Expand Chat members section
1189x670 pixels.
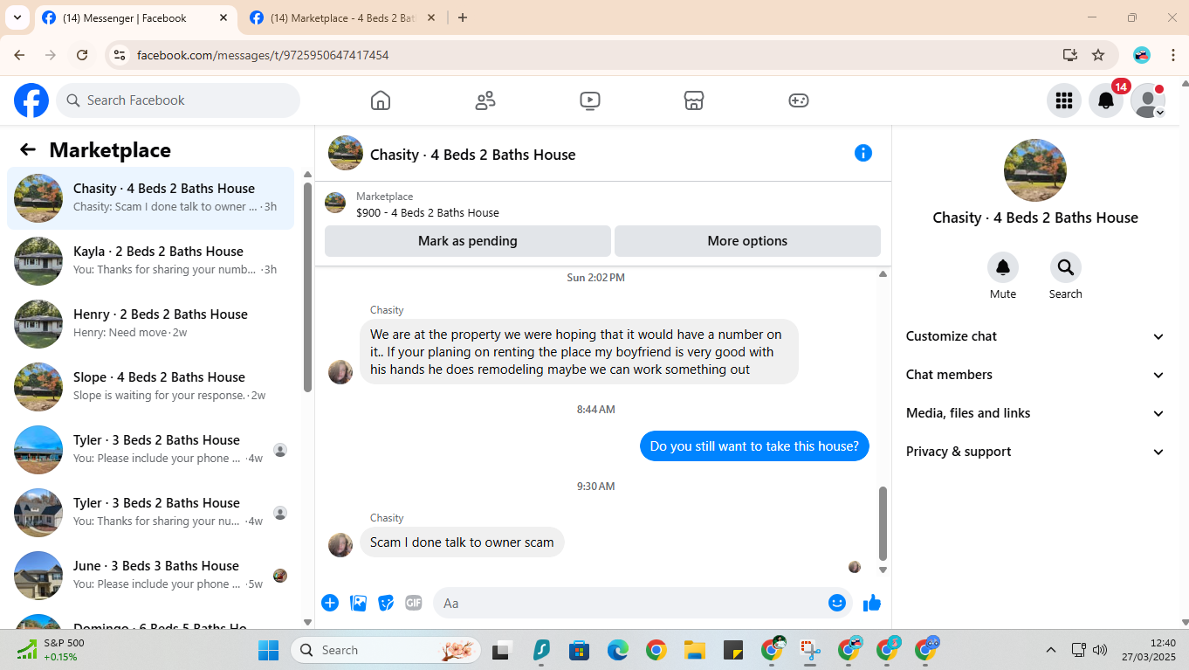(x=1035, y=375)
